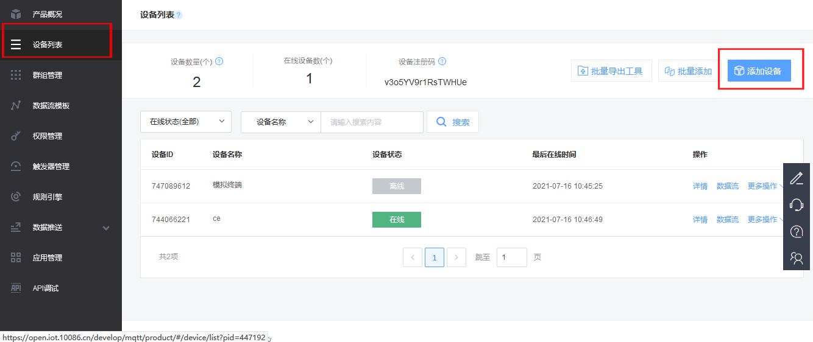Open 权限管理 menu item
Image resolution: width=813 pixels, height=342 pixels.
(61, 136)
